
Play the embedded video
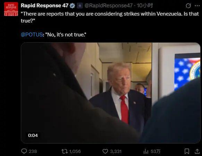click(110, 93)
